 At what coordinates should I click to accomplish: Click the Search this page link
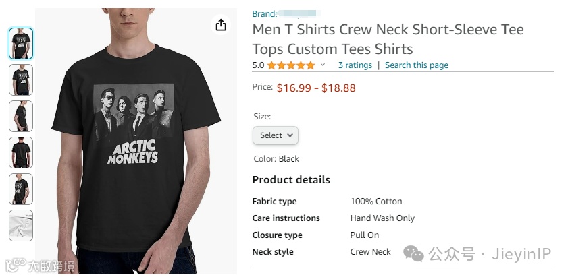coord(416,65)
